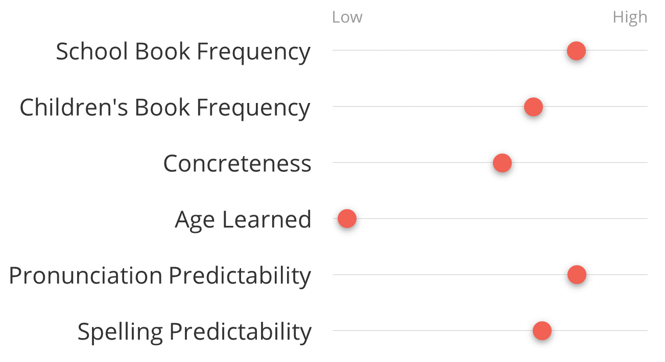Click the High scale heading
This screenshot has height=362, width=665.
pos(630,17)
